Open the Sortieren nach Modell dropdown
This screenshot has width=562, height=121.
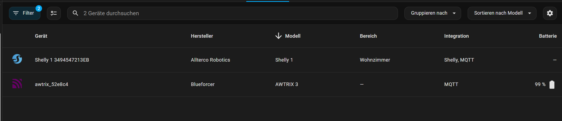pos(502,13)
